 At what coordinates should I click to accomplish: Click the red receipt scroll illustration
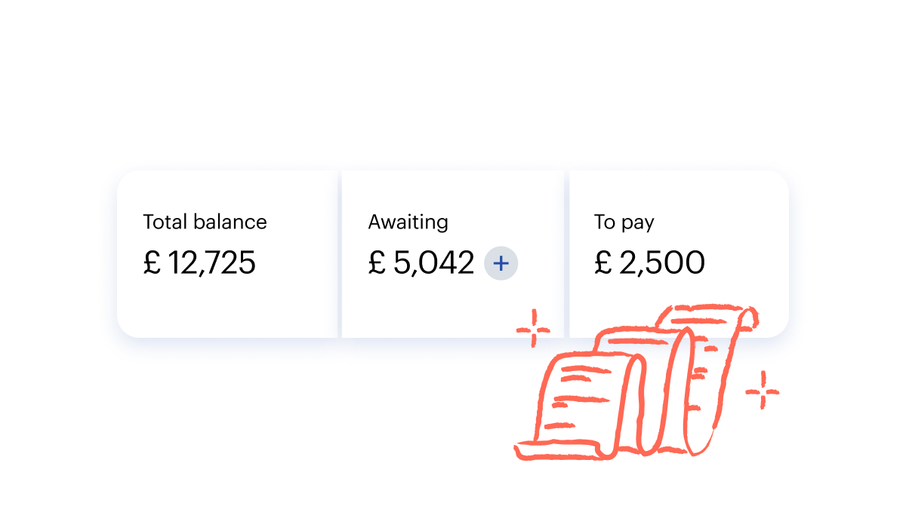click(x=636, y=382)
